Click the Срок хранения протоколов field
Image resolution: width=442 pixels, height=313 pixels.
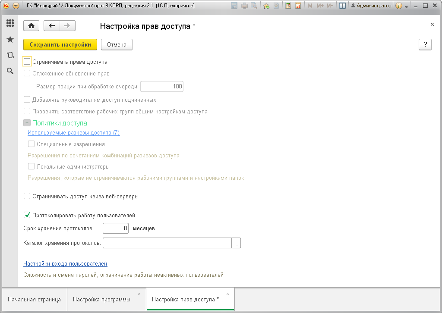pos(116,228)
